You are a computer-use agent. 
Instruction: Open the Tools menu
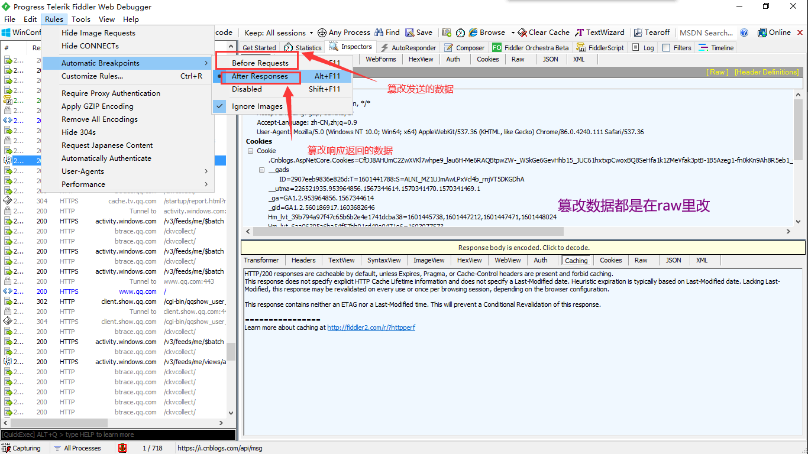point(81,19)
